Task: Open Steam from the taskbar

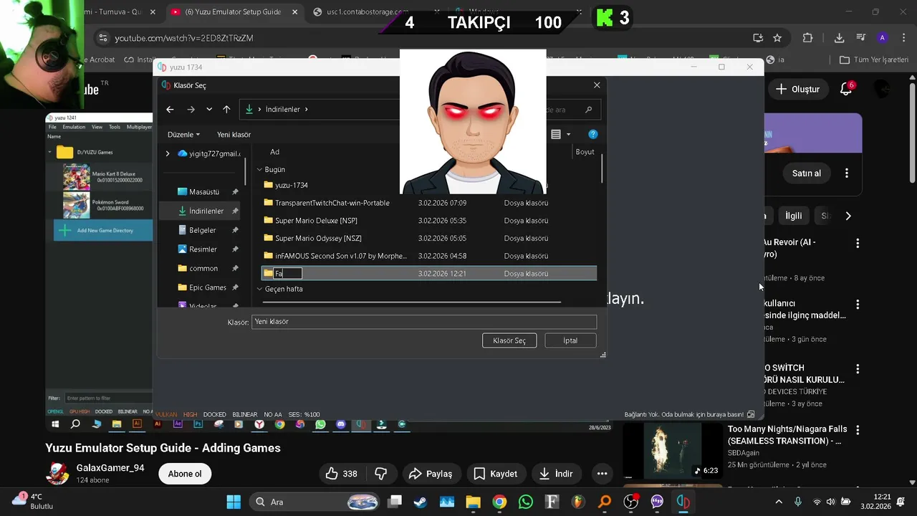Action: coord(421,502)
